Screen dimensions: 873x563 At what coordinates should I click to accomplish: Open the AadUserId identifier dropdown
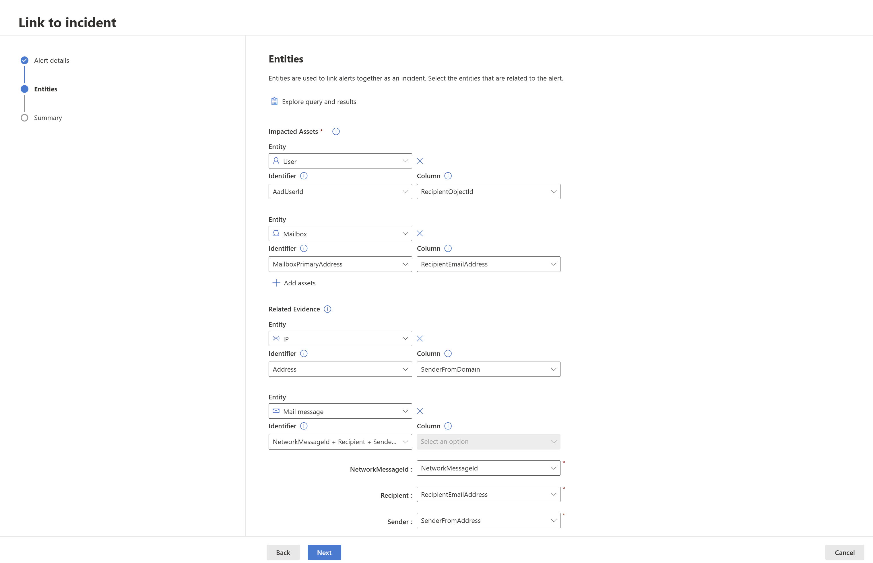coord(340,192)
